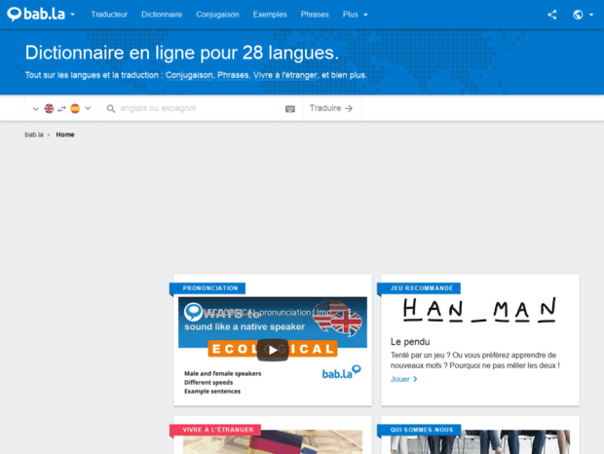Screen dimensions: 604x454
Task: Click the magnifier search icon
Action: point(111,109)
